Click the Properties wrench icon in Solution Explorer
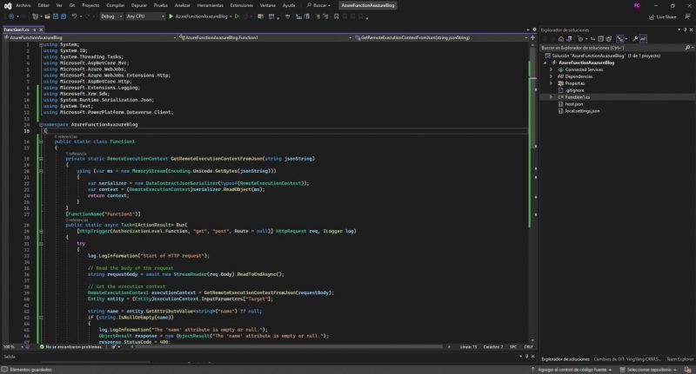Image resolution: width=696 pixels, height=374 pixels. coord(635,39)
